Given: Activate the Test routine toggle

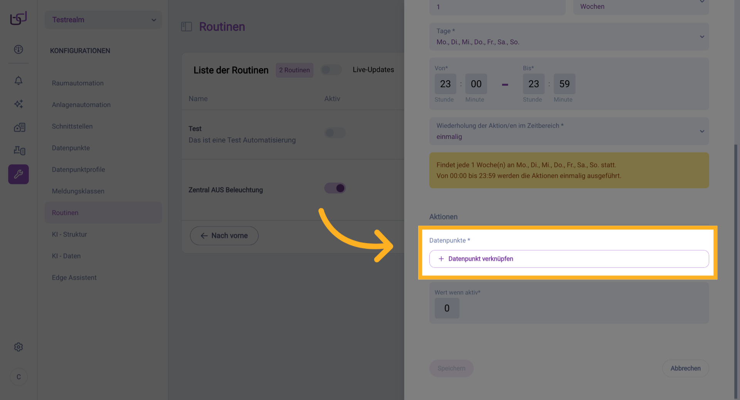Looking at the screenshot, I should tap(335, 133).
